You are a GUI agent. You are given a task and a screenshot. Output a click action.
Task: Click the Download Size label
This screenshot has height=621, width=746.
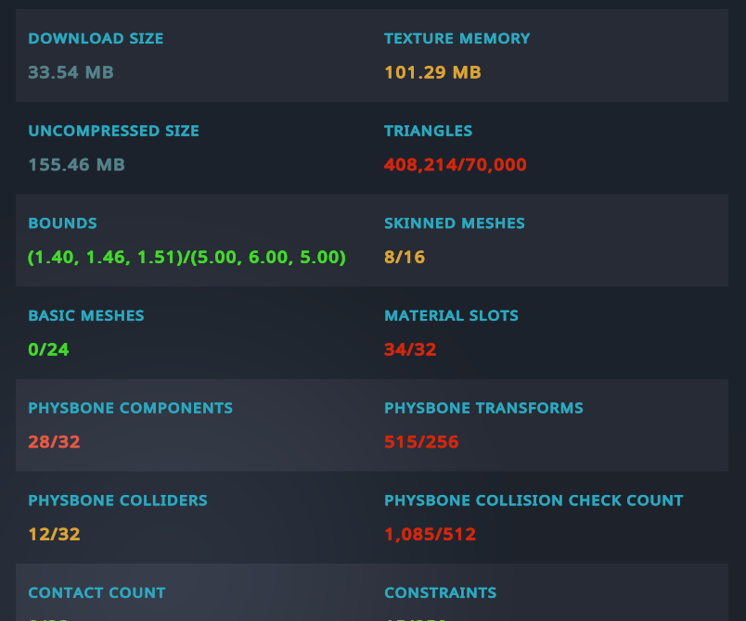[x=96, y=39]
